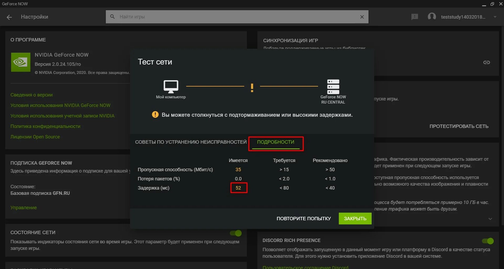504x269 pixels.
Task: Restore down the GeForce NOW window
Action: click(x=492, y=4)
